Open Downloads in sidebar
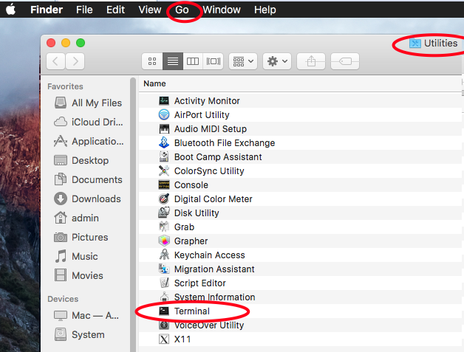464x352 pixels. point(88,199)
